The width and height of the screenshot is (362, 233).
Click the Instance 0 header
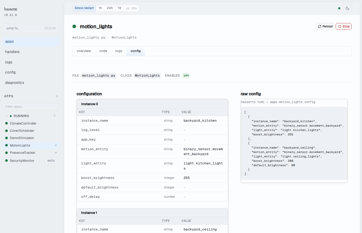(x=152, y=104)
